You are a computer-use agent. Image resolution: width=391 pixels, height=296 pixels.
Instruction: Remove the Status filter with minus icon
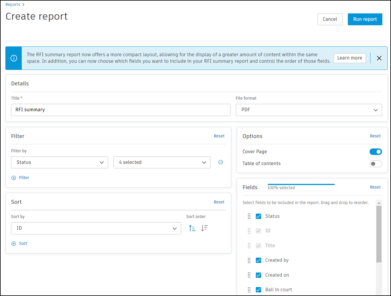tap(221, 162)
